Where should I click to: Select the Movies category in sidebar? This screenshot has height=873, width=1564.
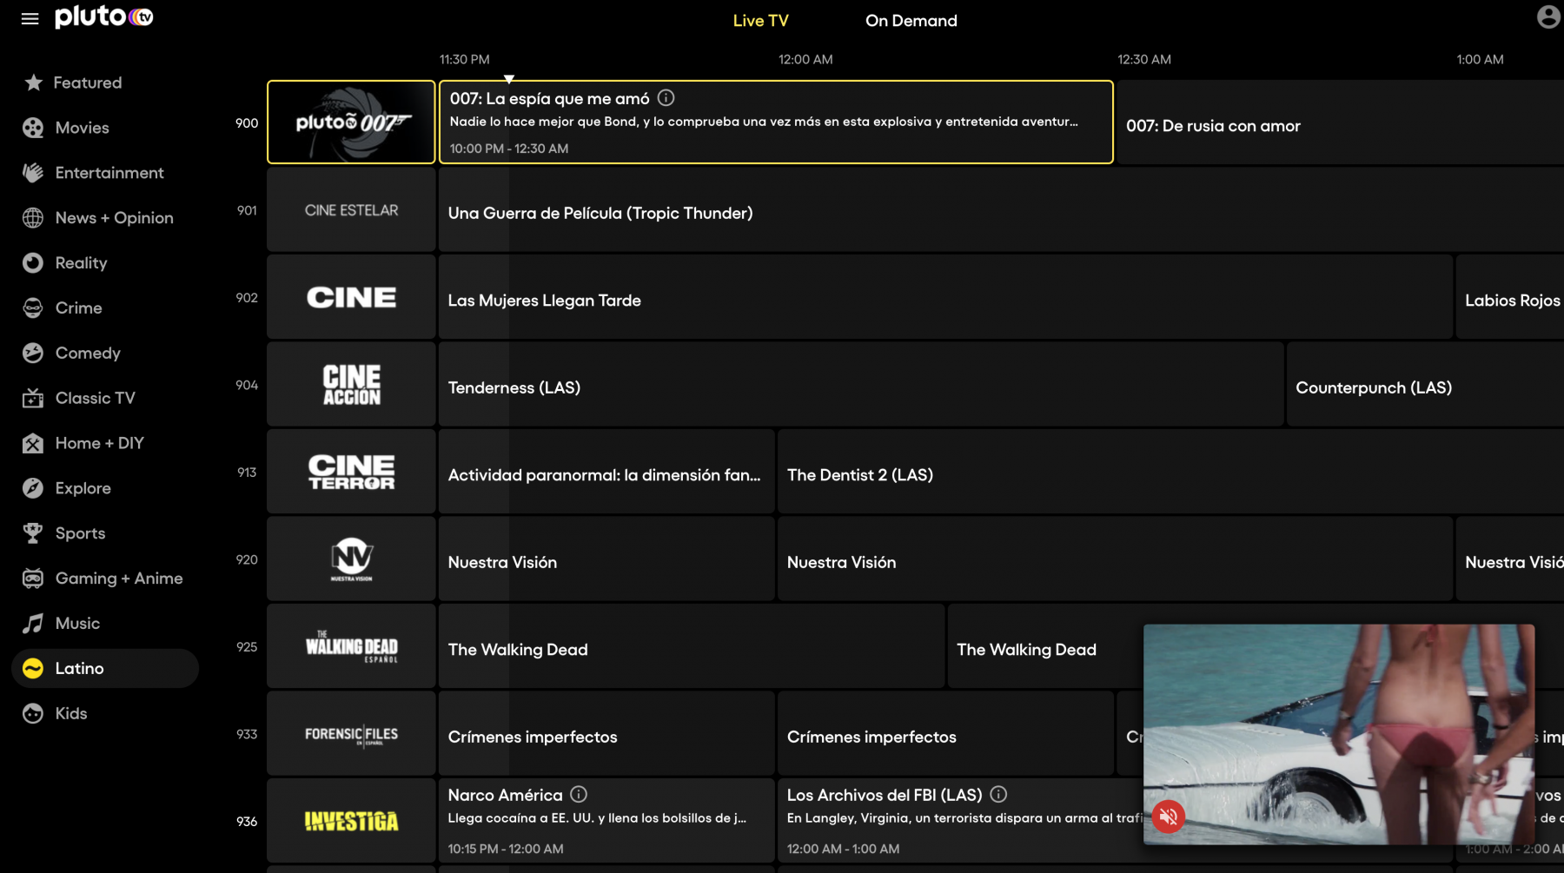pos(82,128)
